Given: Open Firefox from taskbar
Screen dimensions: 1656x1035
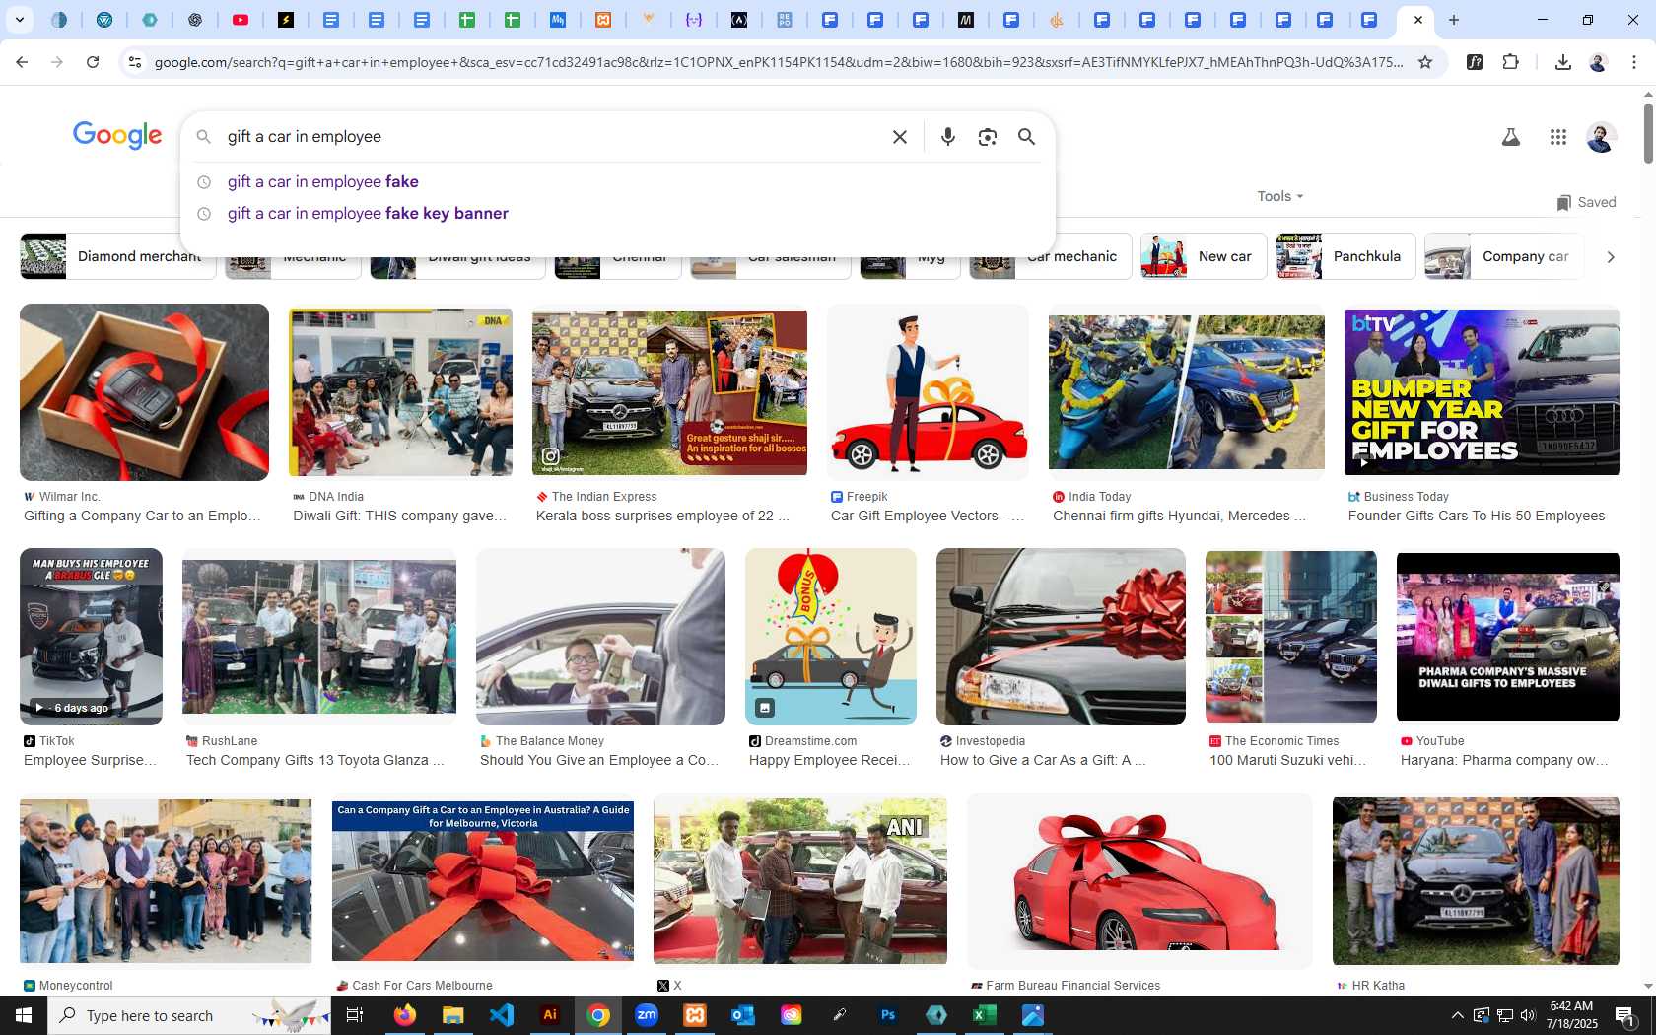Looking at the screenshot, I should tap(405, 1015).
